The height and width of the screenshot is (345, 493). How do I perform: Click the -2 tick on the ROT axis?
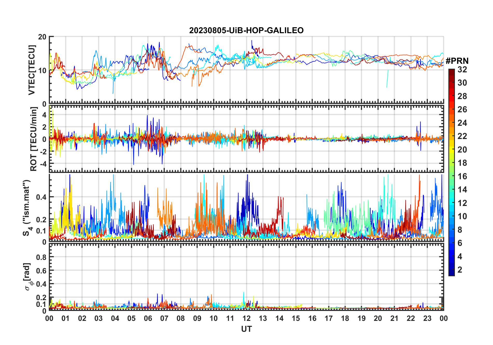click(43, 152)
